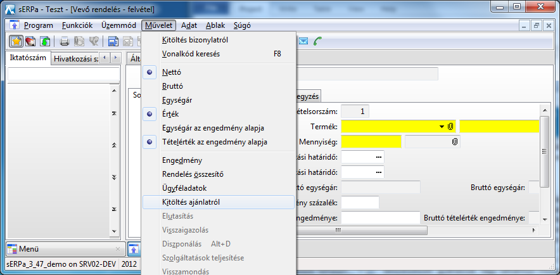This screenshot has height=275, width=560.
Task: Click the paperclip icon beside Mennyiség
Action: click(455, 142)
